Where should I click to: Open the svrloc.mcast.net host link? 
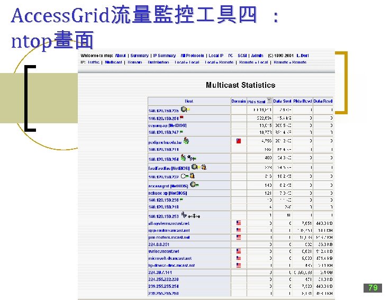(x=164, y=251)
